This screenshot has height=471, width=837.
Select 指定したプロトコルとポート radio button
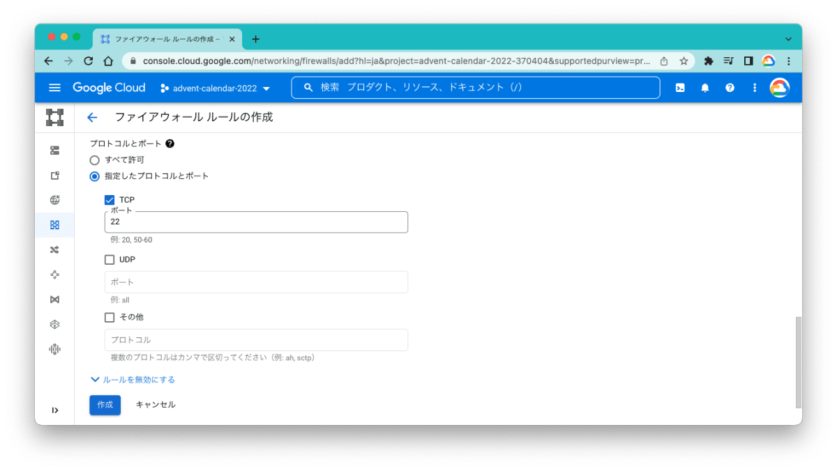coord(95,176)
